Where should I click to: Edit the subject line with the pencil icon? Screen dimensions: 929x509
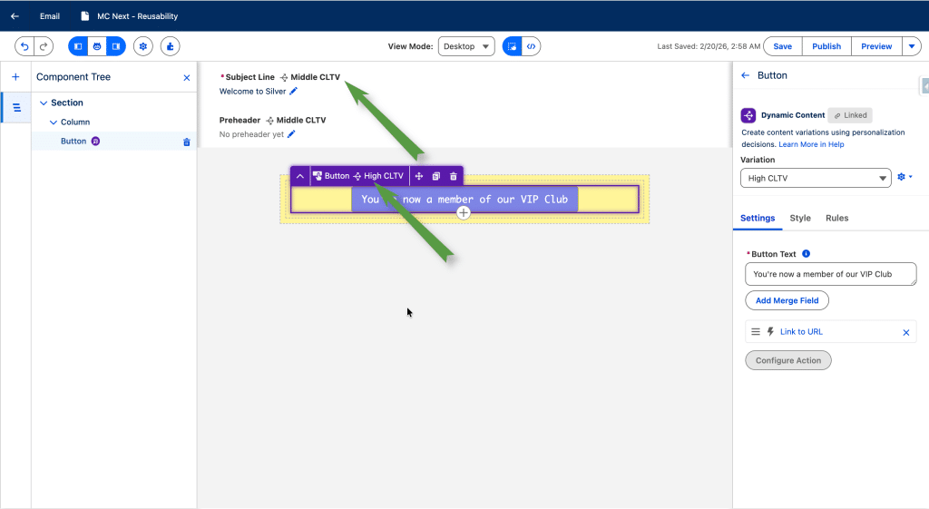[x=293, y=92]
